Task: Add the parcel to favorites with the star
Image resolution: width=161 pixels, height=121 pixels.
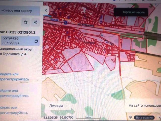Action: (26, 22)
